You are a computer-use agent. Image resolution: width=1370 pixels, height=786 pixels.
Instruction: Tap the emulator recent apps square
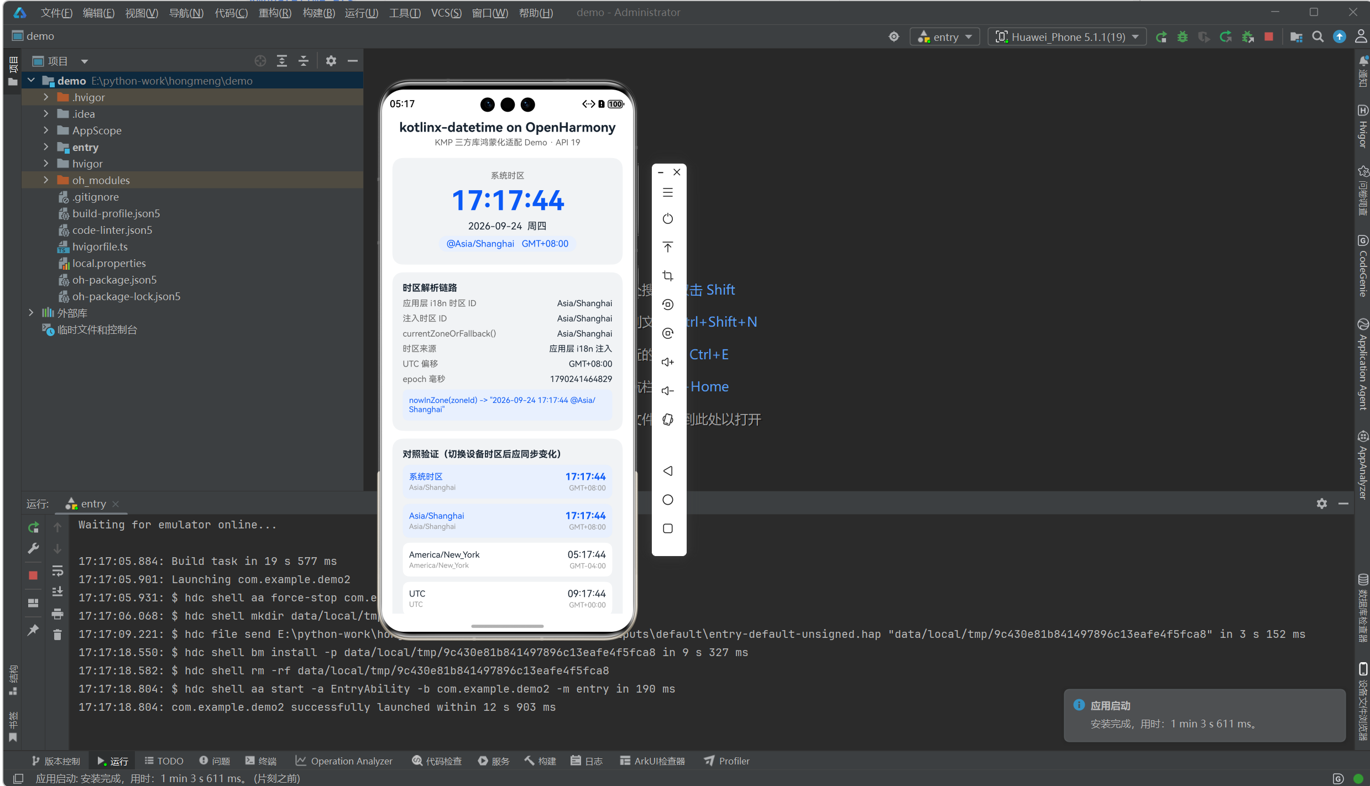click(668, 528)
